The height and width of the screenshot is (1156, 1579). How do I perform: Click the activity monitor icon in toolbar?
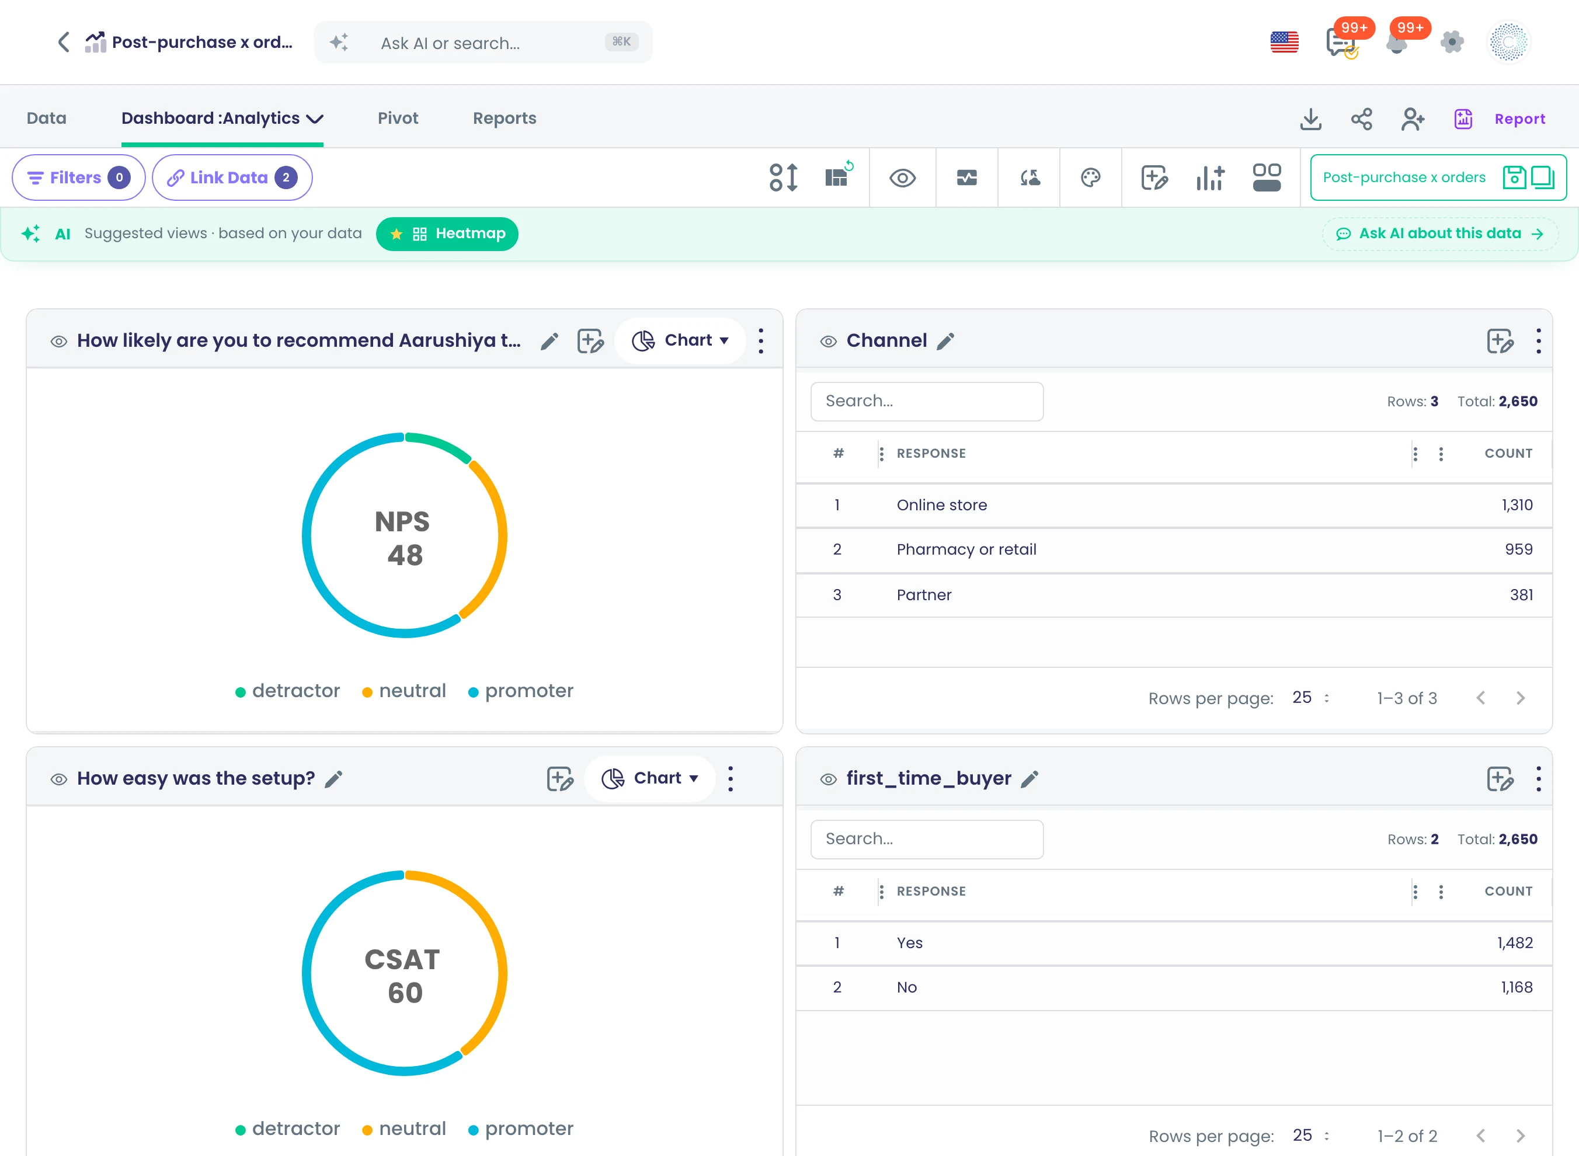tap(966, 177)
